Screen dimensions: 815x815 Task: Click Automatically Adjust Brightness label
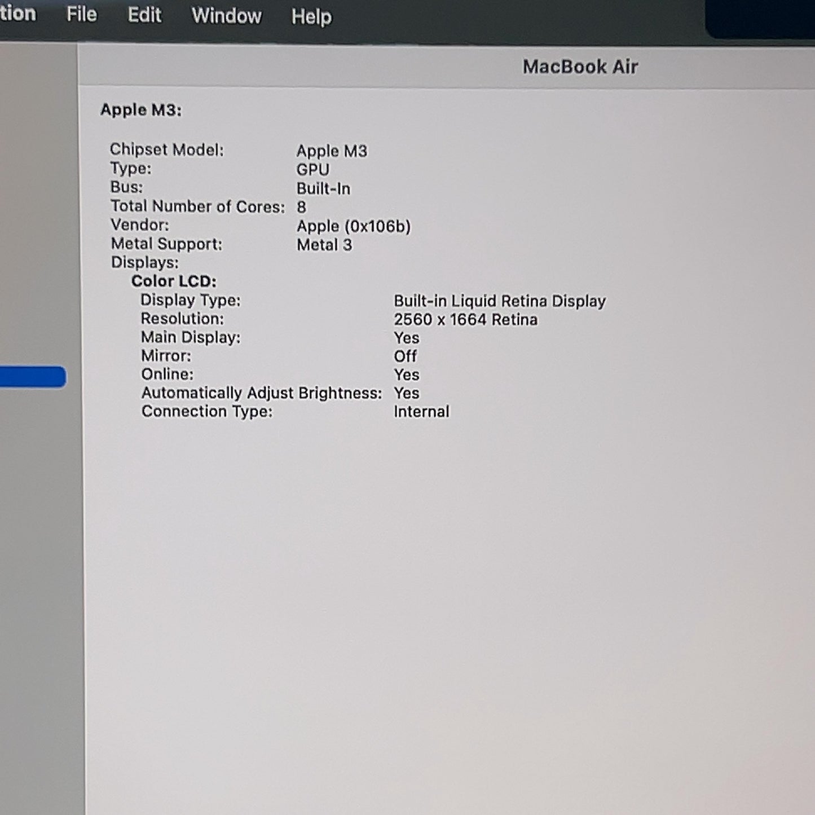[x=262, y=393]
